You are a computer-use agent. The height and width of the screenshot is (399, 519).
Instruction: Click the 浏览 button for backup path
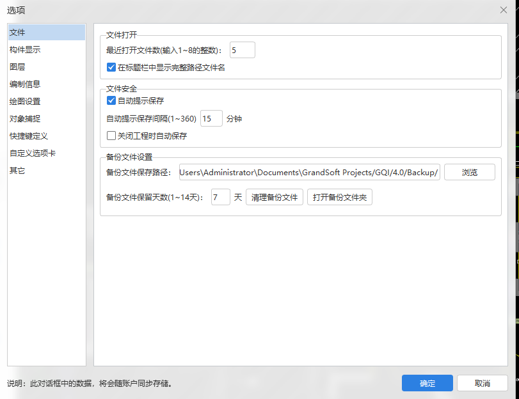(x=469, y=172)
